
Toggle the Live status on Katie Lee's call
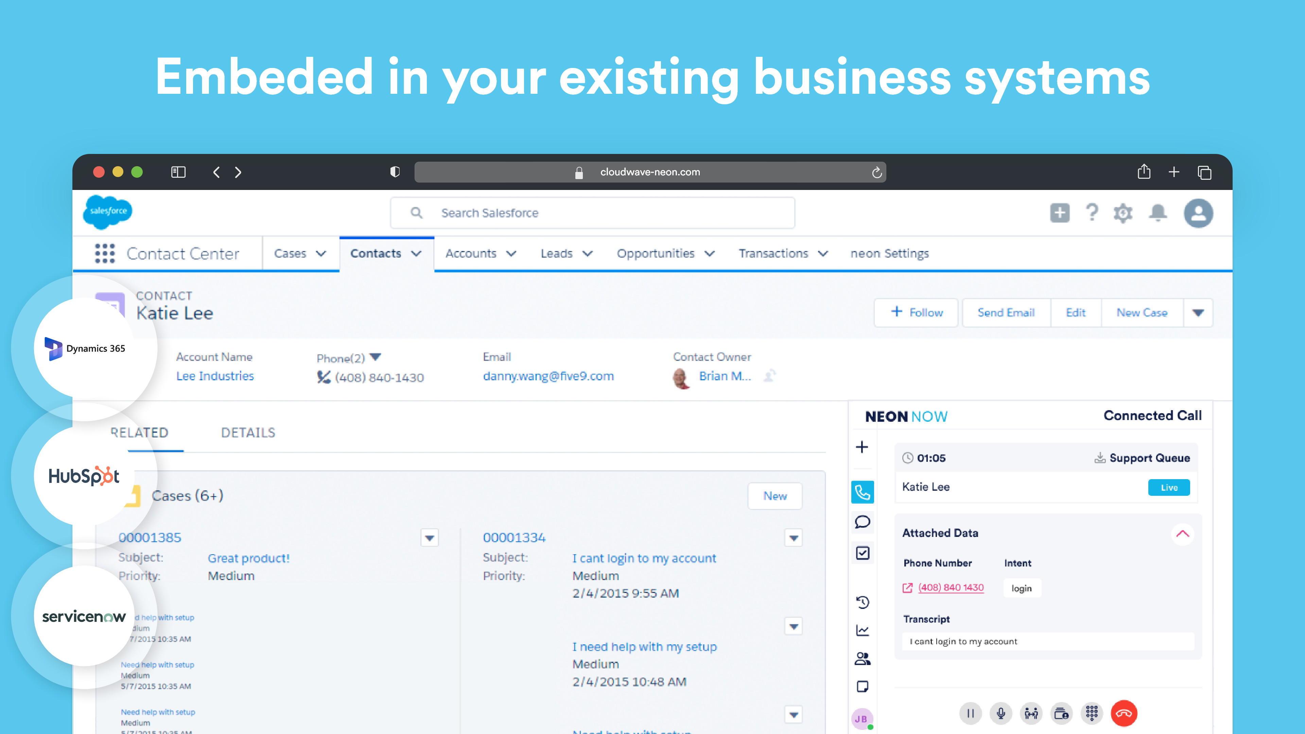coord(1169,487)
